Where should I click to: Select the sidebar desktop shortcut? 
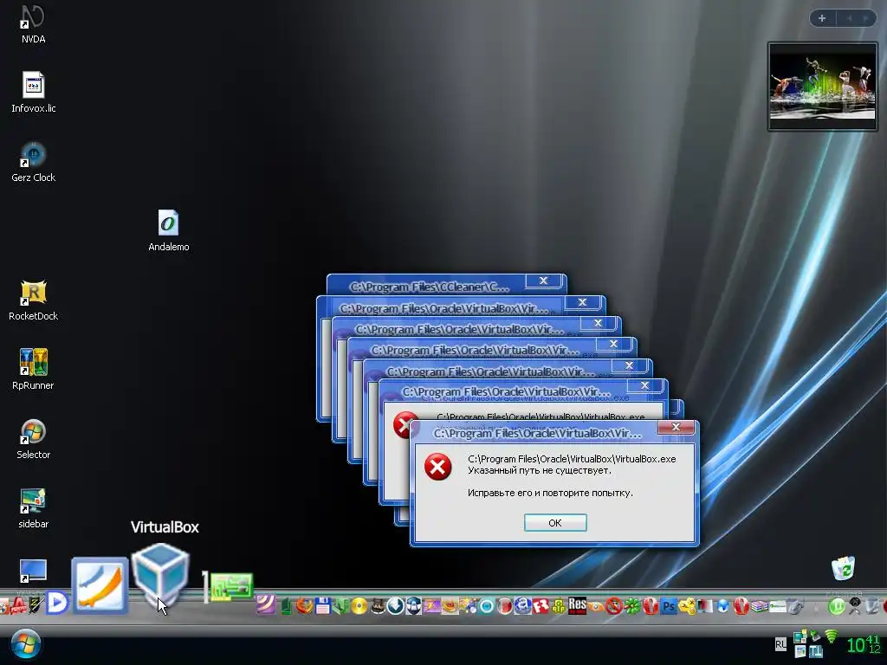tap(34, 507)
